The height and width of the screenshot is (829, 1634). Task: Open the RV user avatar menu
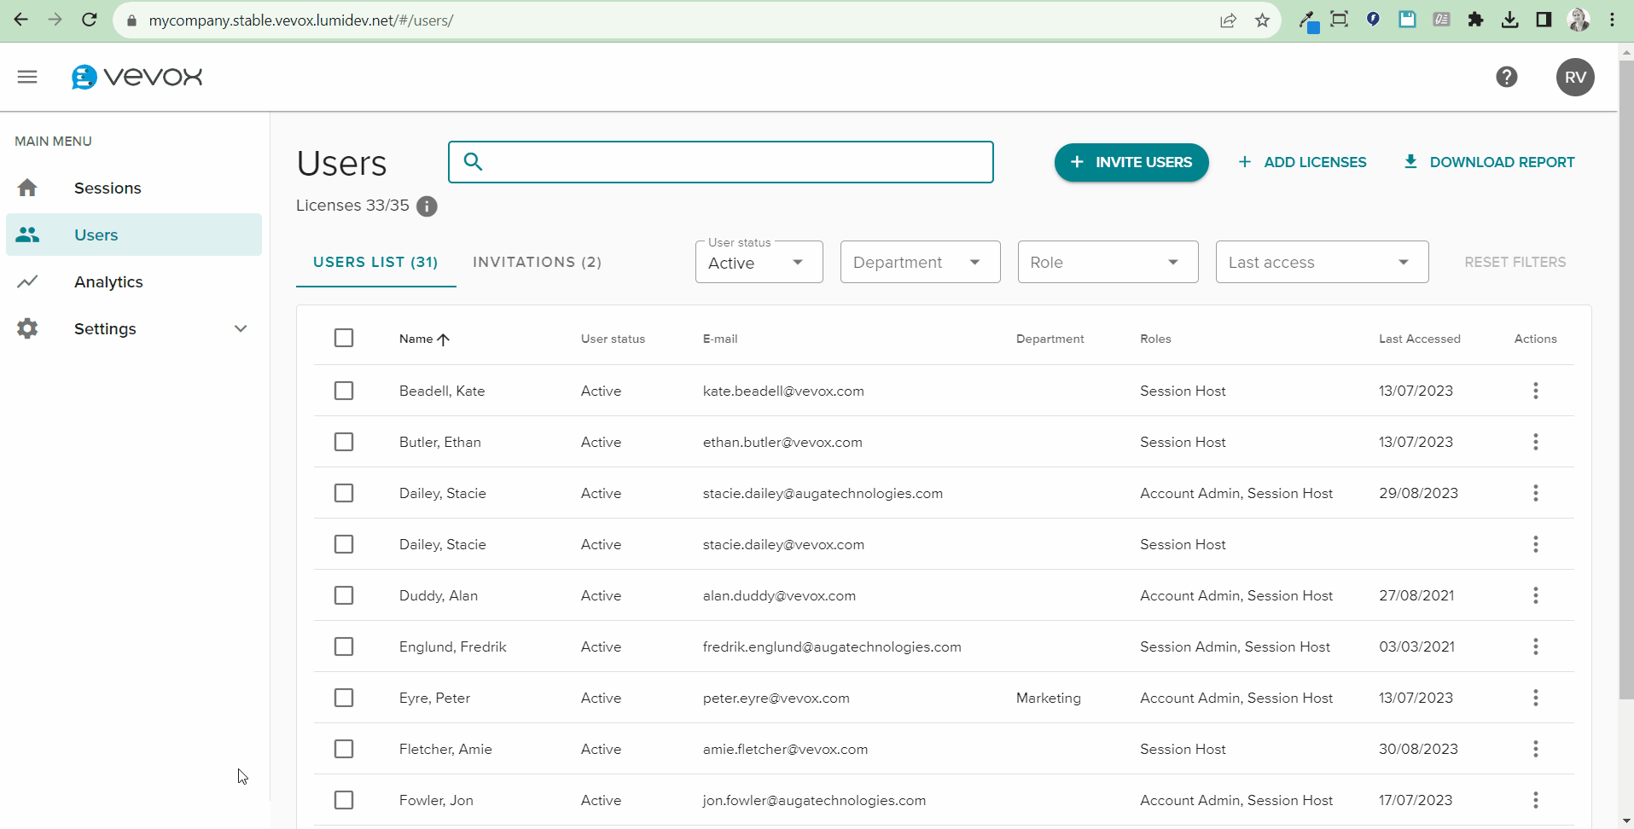[1575, 77]
